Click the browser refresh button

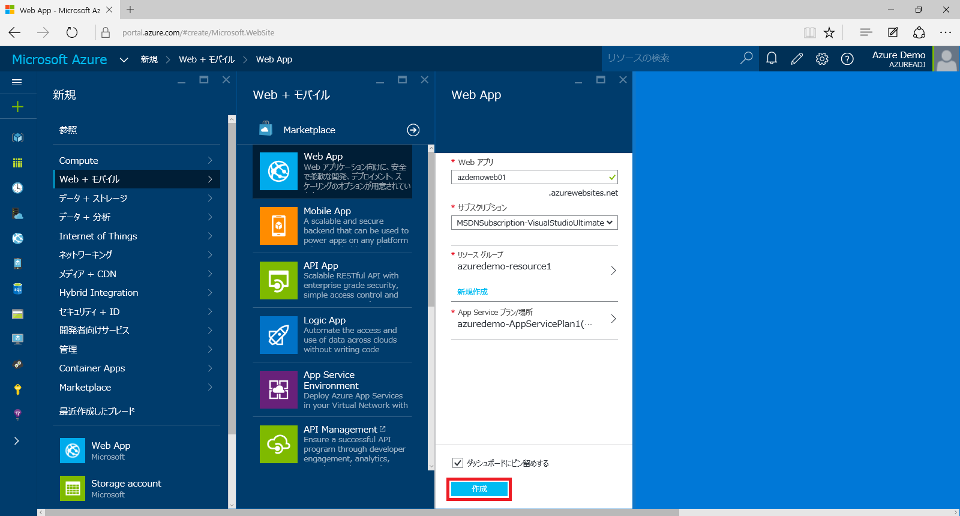(72, 32)
